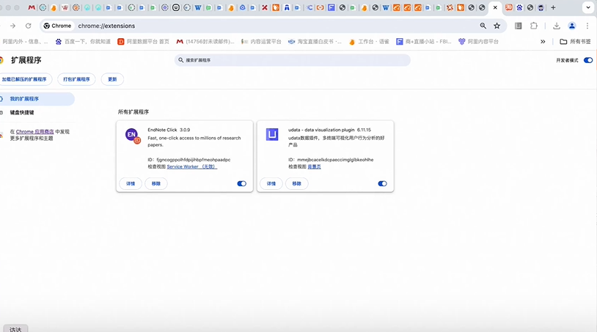Click the EndNote Click extension icon
Viewport: 597px width, 332px height.
(132, 135)
